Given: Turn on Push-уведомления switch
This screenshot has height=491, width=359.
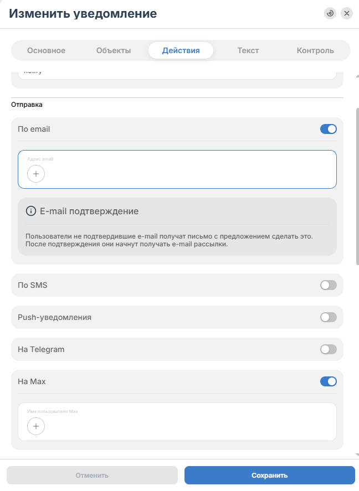Looking at the screenshot, I should 329,317.
